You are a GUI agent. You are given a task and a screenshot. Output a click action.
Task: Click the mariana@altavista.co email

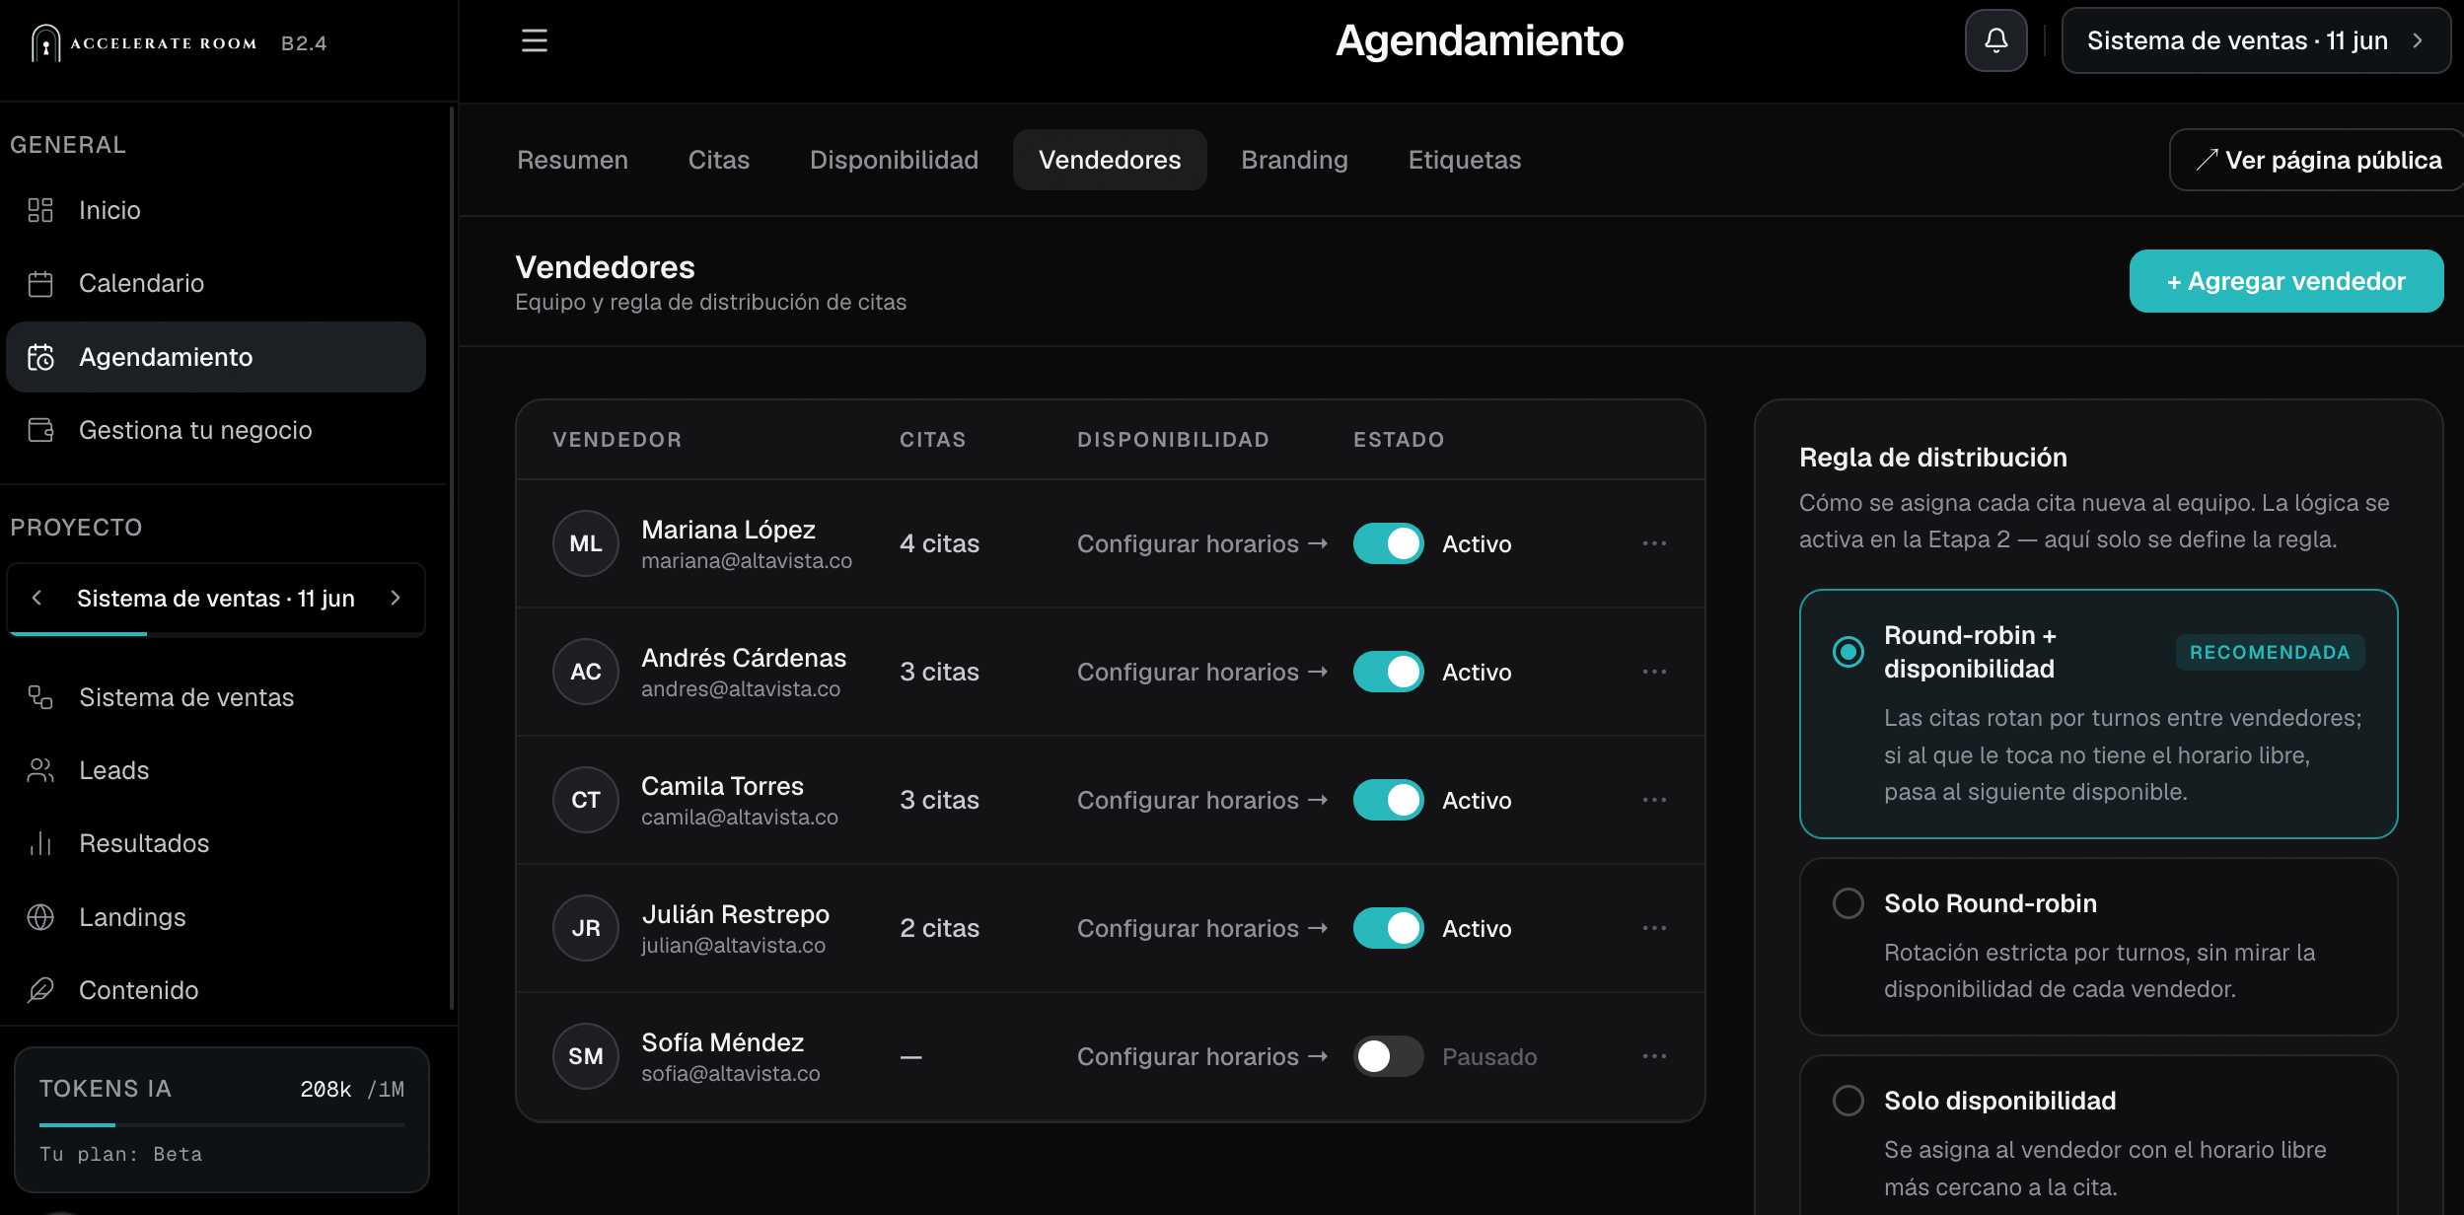[x=747, y=560]
